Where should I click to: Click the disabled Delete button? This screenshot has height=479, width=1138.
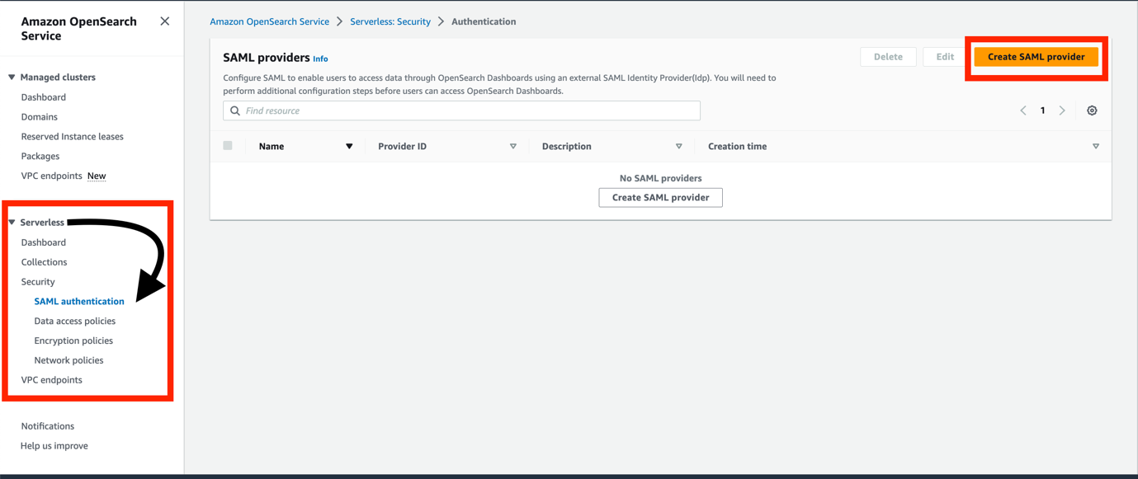(888, 57)
